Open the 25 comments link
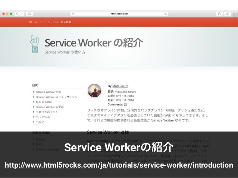The height and width of the screenshot is (178, 238). coord(125,104)
